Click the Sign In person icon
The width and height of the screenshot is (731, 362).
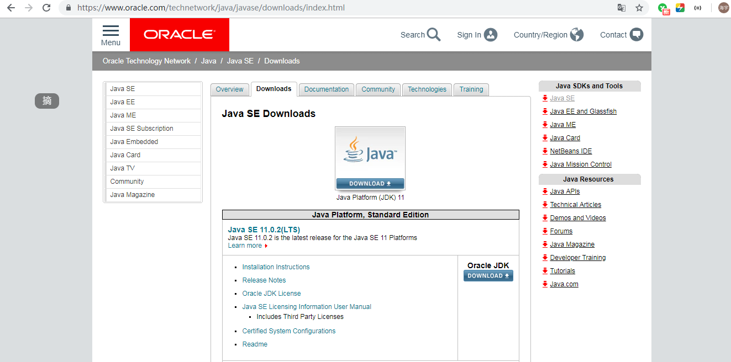click(x=491, y=35)
